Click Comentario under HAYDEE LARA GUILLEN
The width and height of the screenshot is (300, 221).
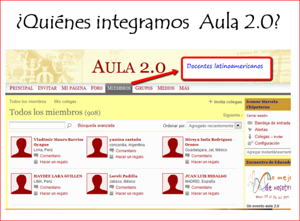pyautogui.click(x=50, y=187)
